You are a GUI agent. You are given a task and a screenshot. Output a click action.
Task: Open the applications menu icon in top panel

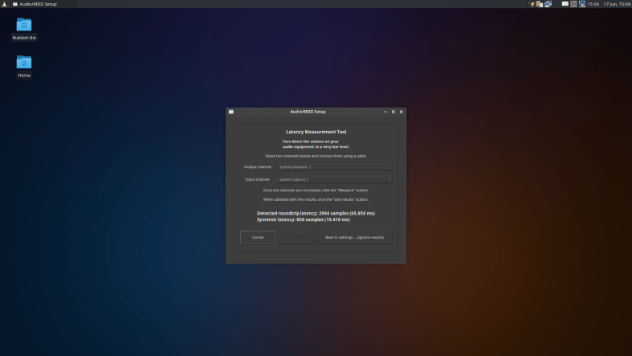point(5,4)
